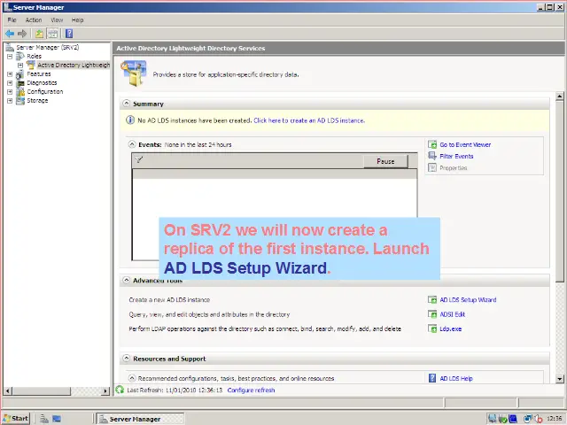Click the tree pane scroll right arrow
The height and width of the screenshot is (425, 567).
click(105, 390)
